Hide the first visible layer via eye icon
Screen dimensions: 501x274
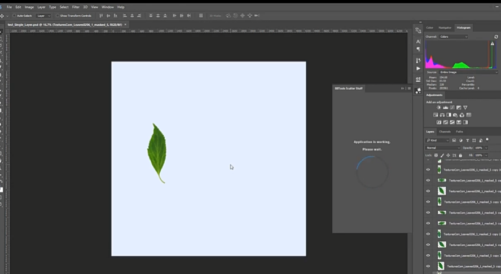428,170
